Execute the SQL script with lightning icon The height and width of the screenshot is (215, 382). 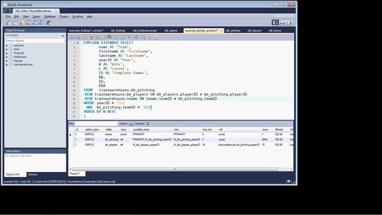[x=85, y=37]
